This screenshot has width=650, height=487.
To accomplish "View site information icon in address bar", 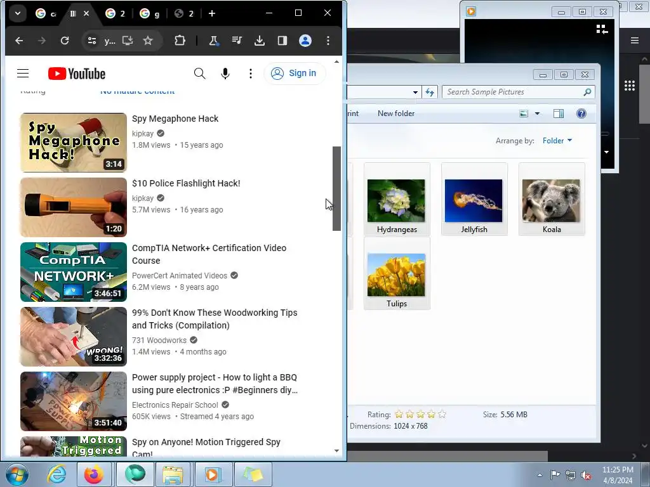I will pyautogui.click(x=91, y=41).
